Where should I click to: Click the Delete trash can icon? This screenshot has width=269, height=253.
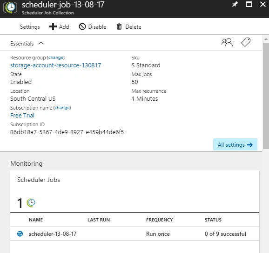click(x=119, y=26)
